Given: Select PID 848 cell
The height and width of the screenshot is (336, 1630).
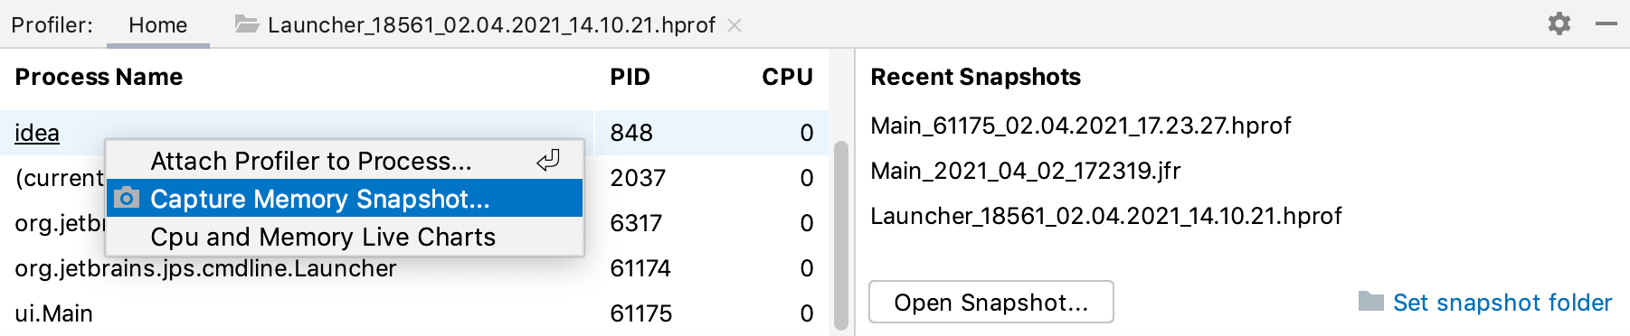Looking at the screenshot, I should 631,133.
